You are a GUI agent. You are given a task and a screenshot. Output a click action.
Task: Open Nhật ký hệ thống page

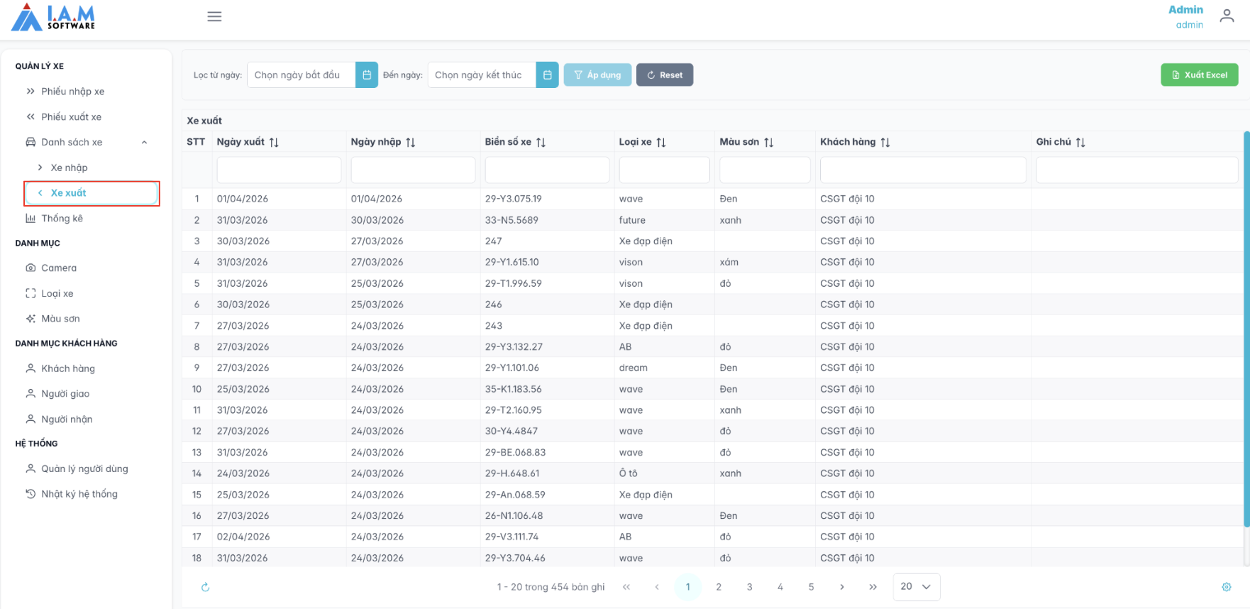(79, 494)
